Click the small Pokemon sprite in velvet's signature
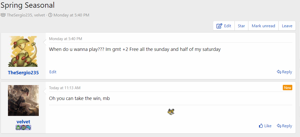Viewport: 300px width, 137px height. point(171,112)
